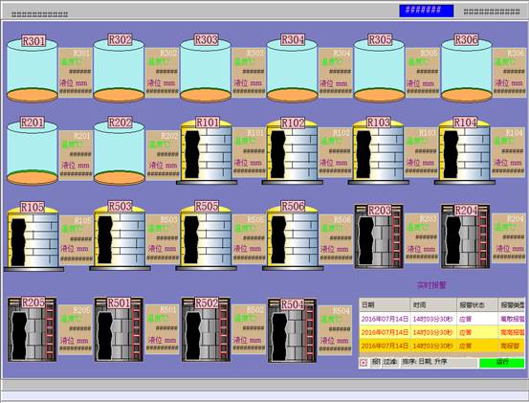Select the R203 dark kiln icon
This screenshot has width=529, height=403.
click(x=379, y=236)
